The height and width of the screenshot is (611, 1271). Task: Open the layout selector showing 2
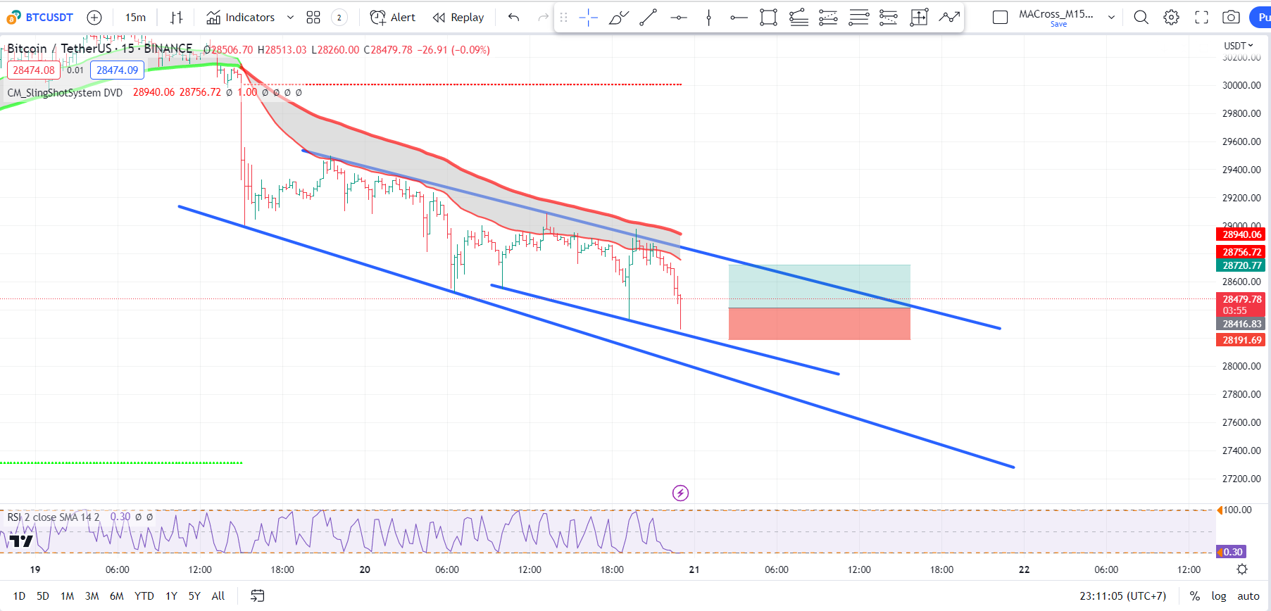[x=339, y=18]
